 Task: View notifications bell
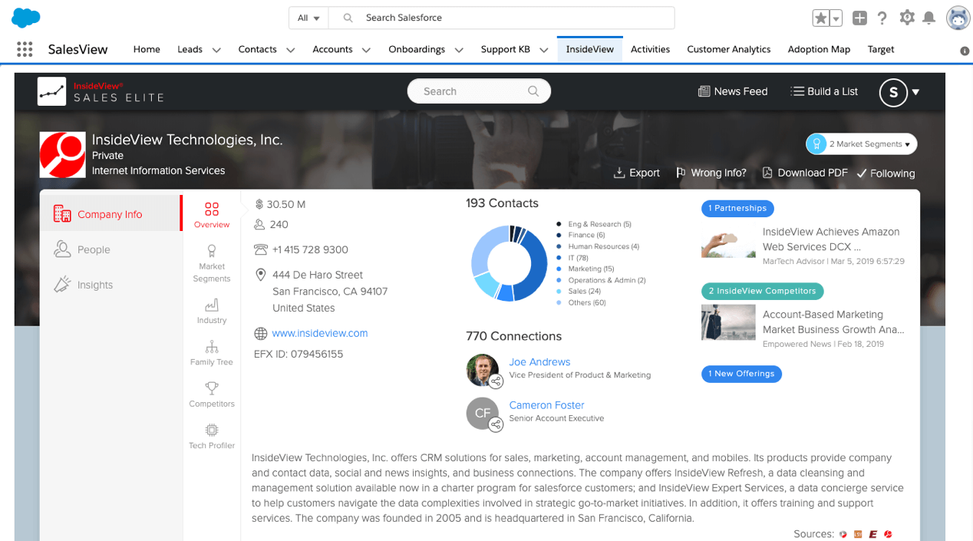(929, 18)
